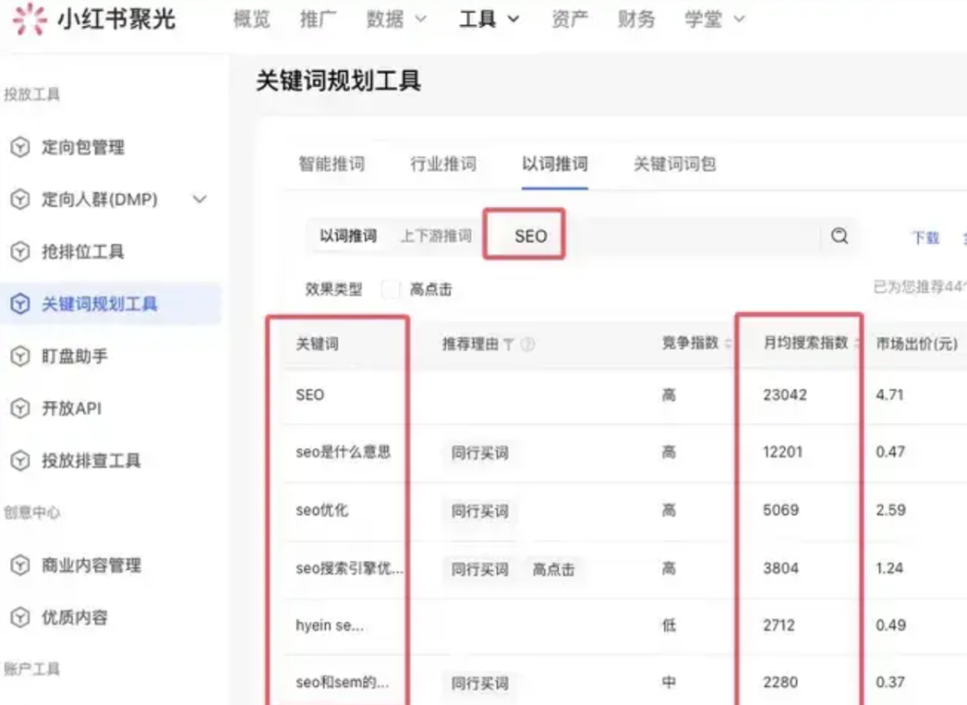Click the 推荐理由 help info icon

click(x=527, y=344)
